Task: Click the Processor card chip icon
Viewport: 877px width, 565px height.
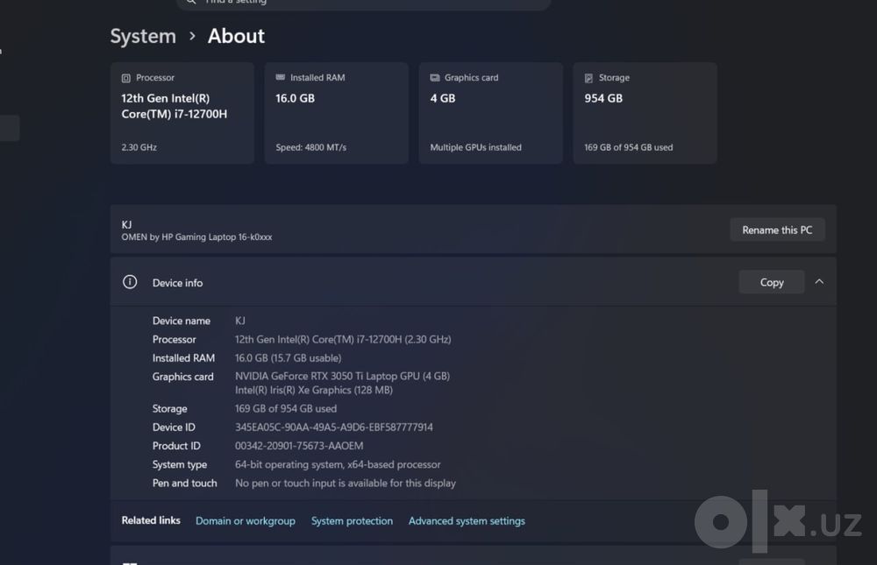Action: [x=125, y=78]
